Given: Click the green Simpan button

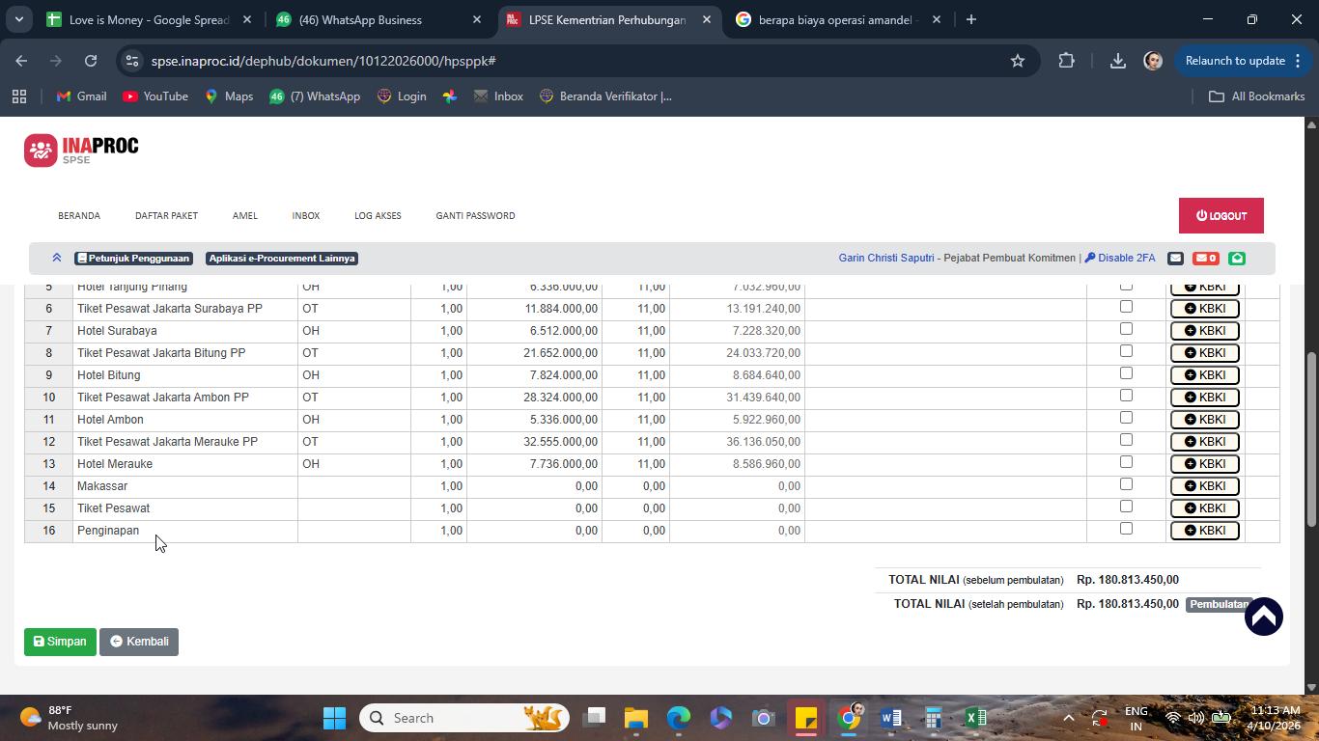Looking at the screenshot, I should click(60, 642).
